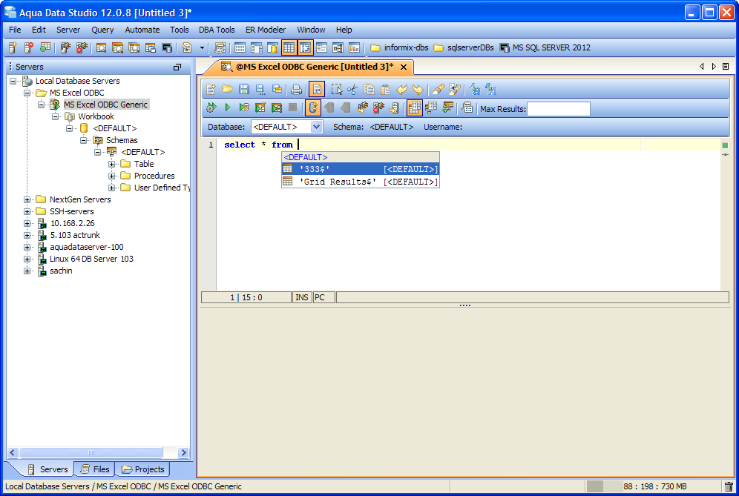Click the New Script icon in editor toolbar
The image size is (739, 496).
point(211,89)
